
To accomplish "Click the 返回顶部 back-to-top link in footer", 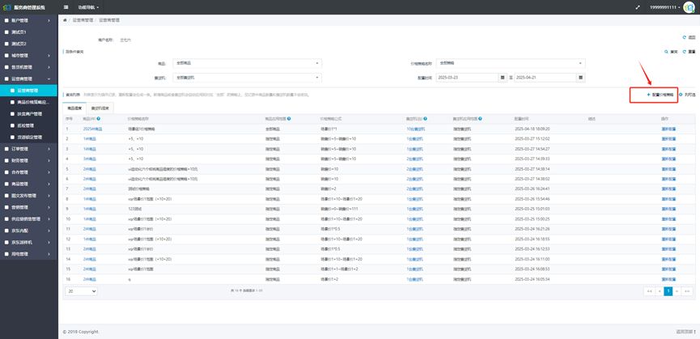I will [x=685, y=332].
